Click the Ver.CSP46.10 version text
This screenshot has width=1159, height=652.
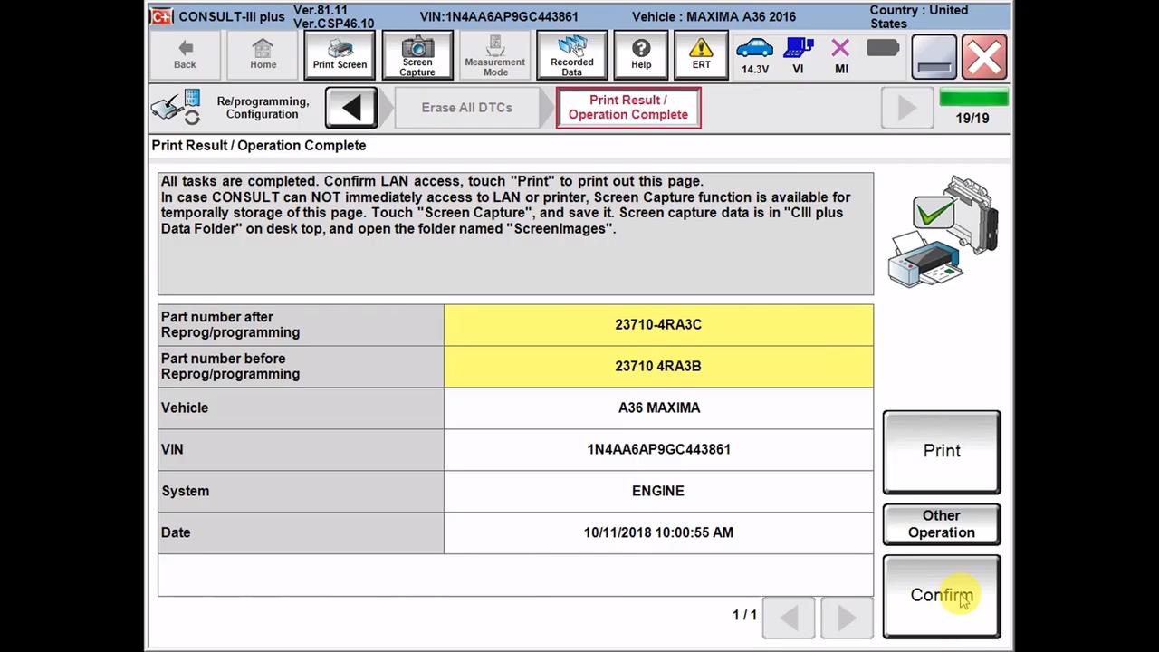tap(333, 24)
